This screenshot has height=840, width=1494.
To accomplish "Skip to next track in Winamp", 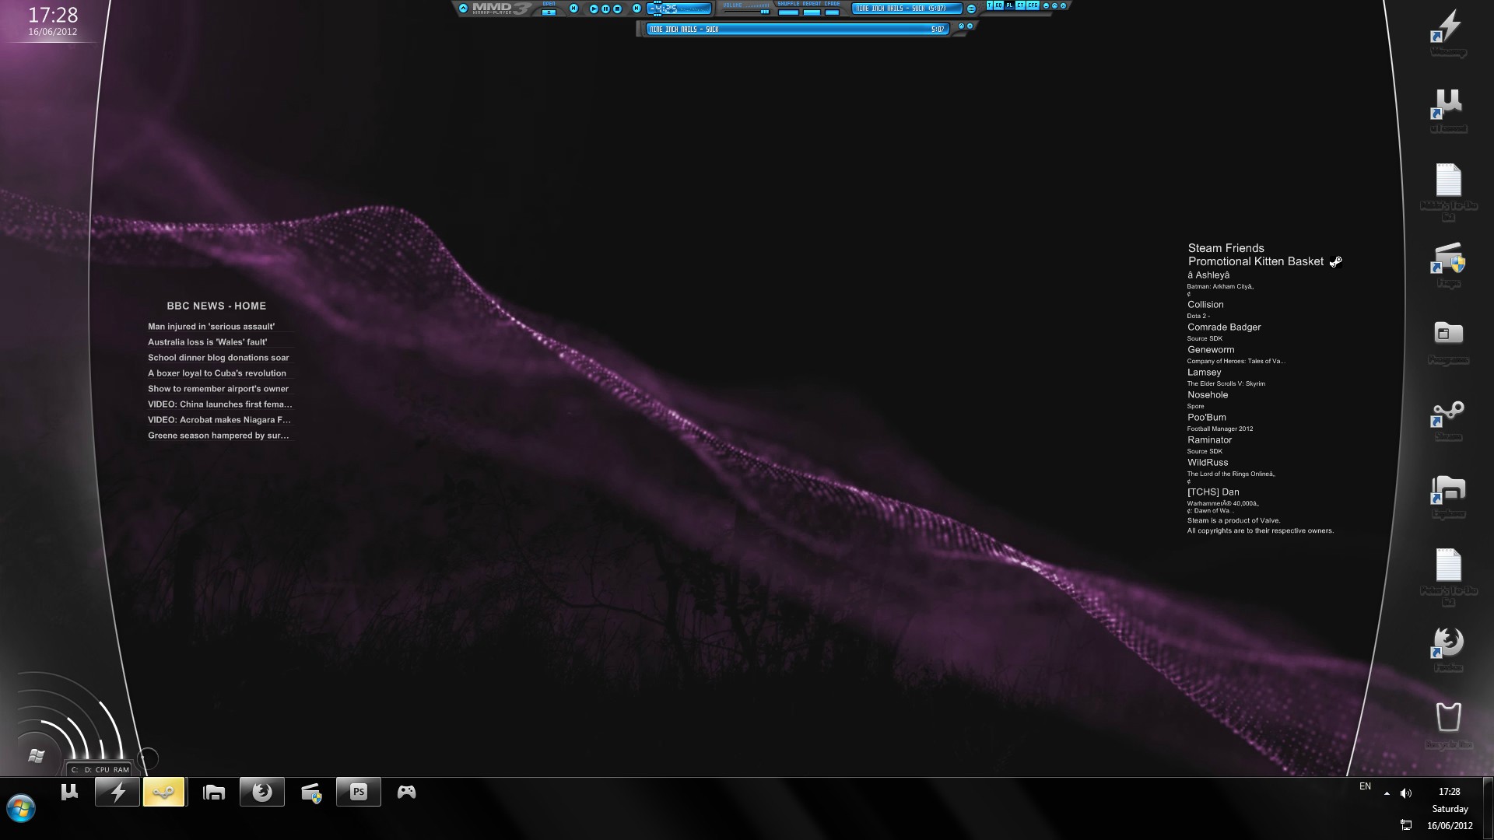I will pos(637,9).
